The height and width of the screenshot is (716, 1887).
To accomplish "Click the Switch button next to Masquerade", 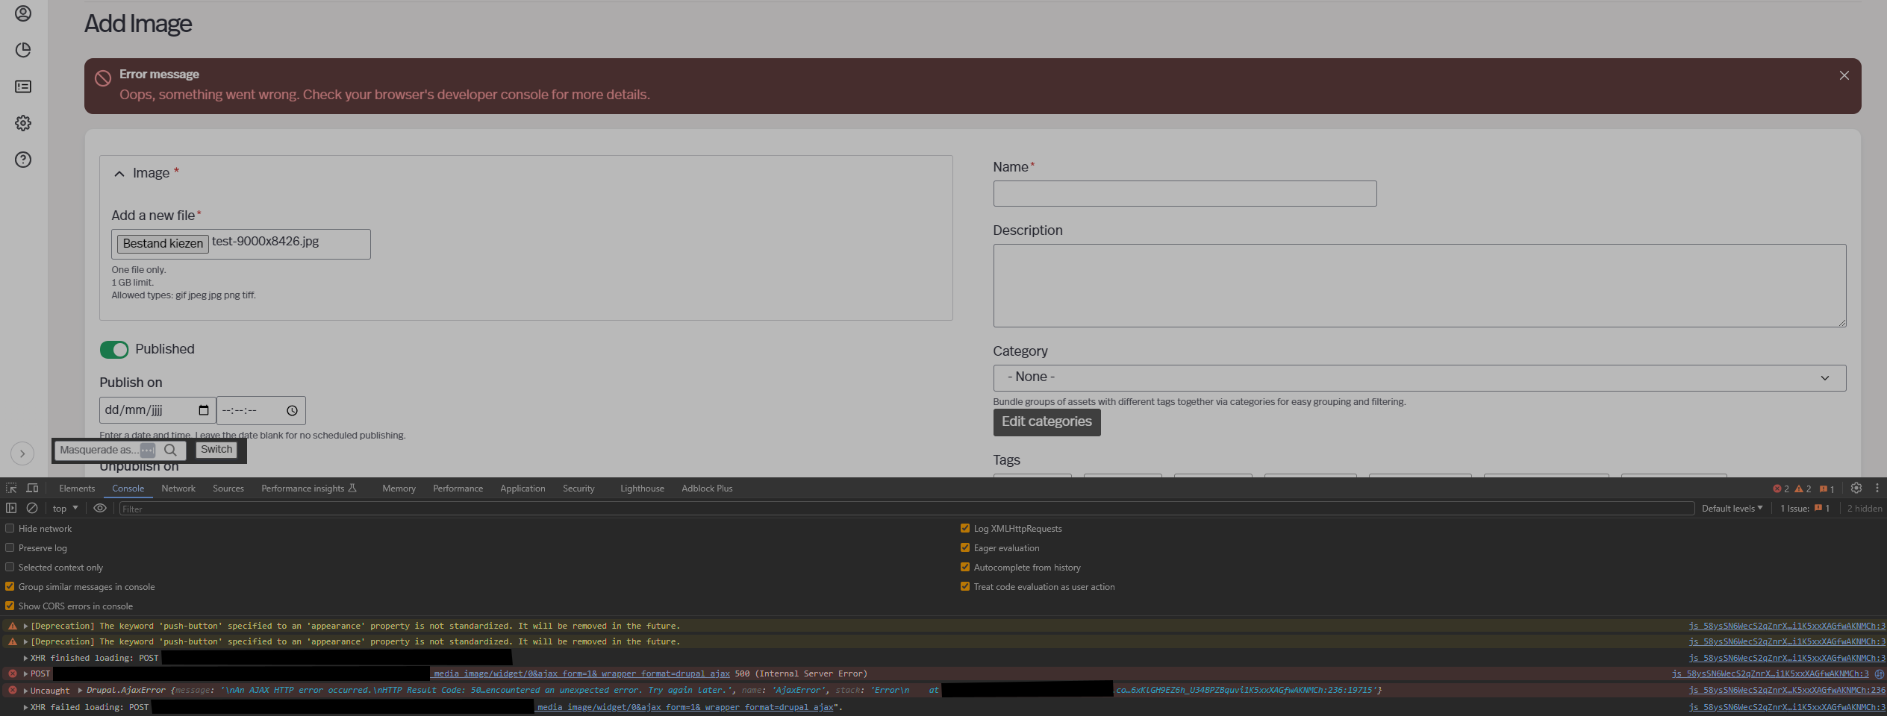I will click(216, 449).
